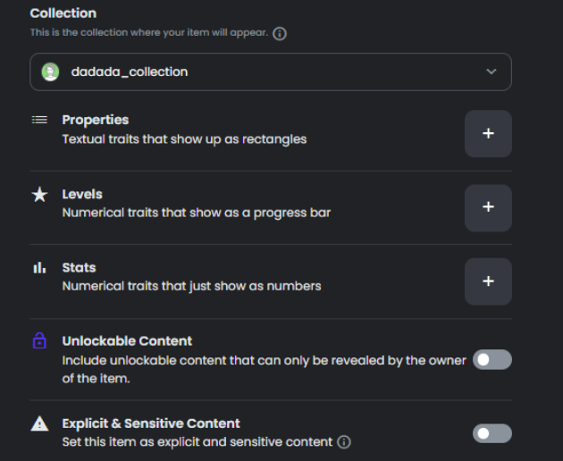Click the Levels heading label
The image size is (563, 461).
(82, 194)
